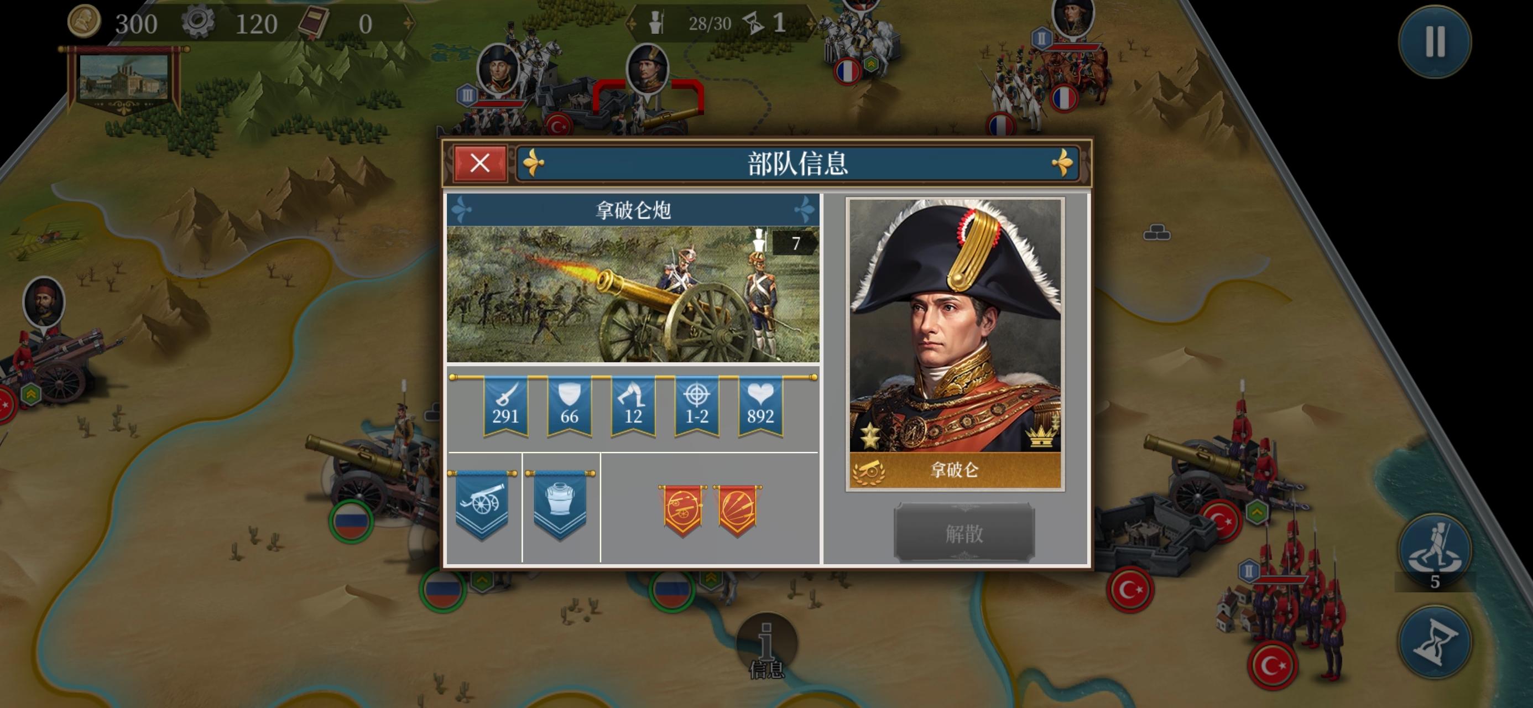
Task: Tap the blue cannon upgrade banner
Action: click(482, 505)
